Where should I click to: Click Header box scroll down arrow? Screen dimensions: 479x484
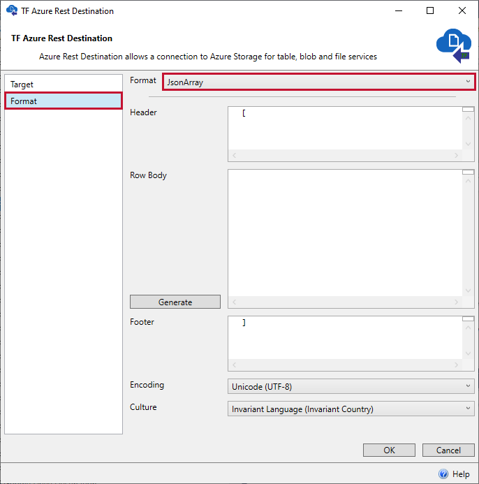tap(469, 144)
